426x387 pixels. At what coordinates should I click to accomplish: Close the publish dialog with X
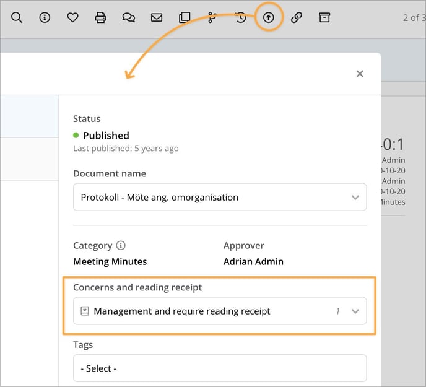360,74
